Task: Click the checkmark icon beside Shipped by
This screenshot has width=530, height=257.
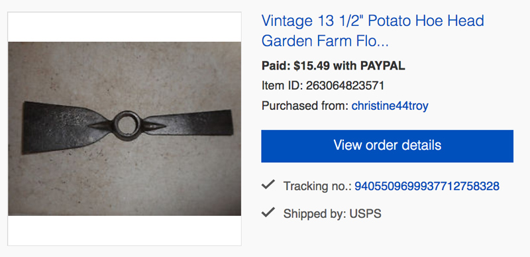Action: point(268,213)
